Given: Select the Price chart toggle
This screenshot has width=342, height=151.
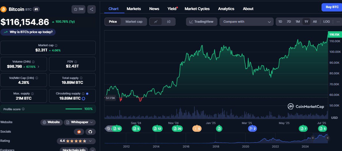Looking at the screenshot, I should [x=113, y=22].
